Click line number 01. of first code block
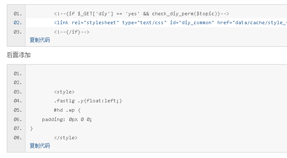 (17, 14)
